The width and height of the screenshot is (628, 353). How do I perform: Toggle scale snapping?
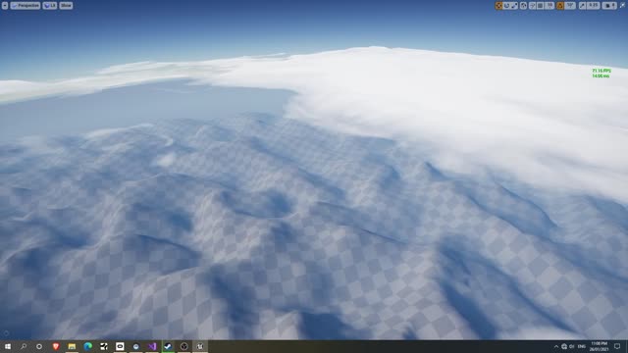(582, 6)
